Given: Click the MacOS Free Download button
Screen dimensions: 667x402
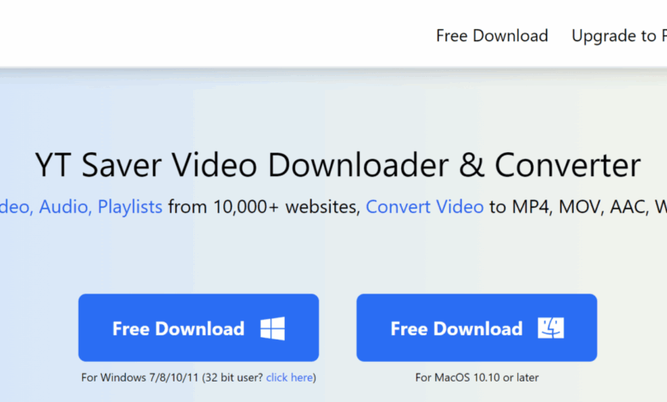Looking at the screenshot, I should [x=476, y=328].
